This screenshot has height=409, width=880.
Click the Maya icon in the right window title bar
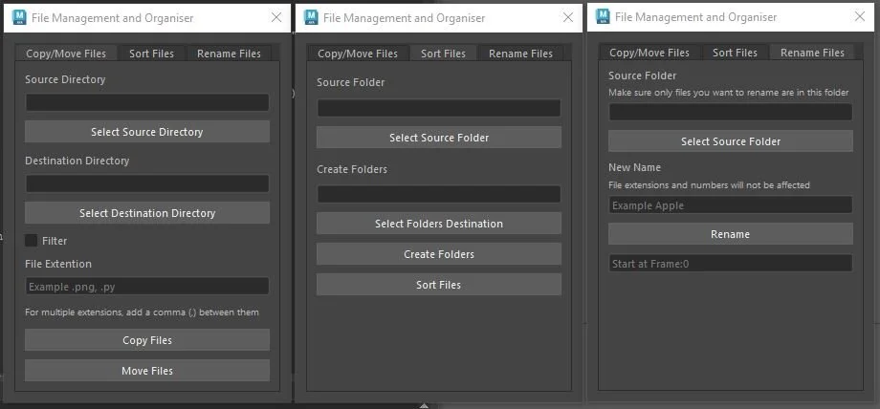(x=603, y=16)
